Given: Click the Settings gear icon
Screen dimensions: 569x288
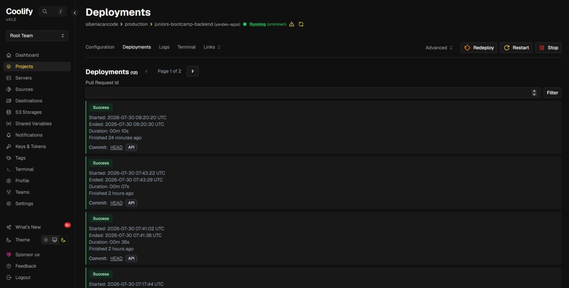Looking at the screenshot, I should (x=9, y=204).
